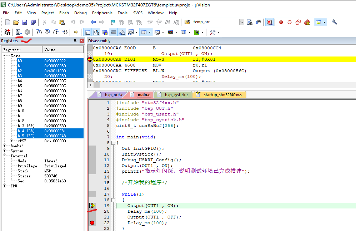The image size is (356, 231).
Task: Click the System viewer windows icon
Action: pyautogui.click(x=197, y=32)
